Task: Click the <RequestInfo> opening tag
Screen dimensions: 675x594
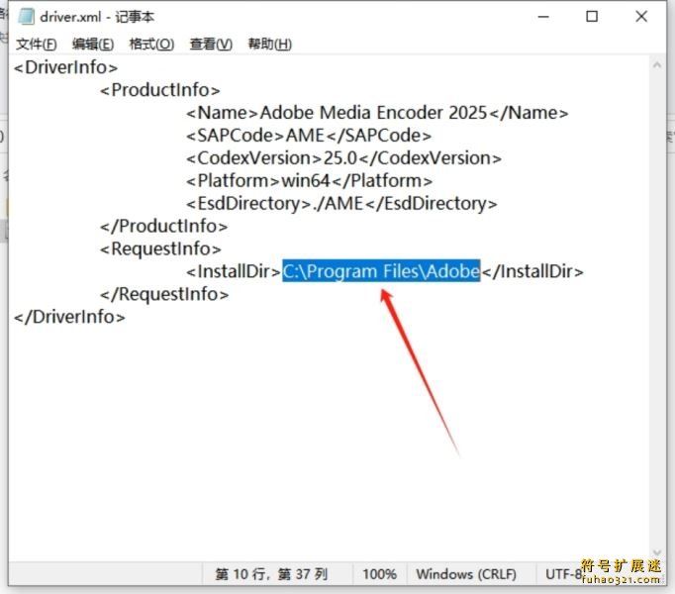Action: click(160, 248)
